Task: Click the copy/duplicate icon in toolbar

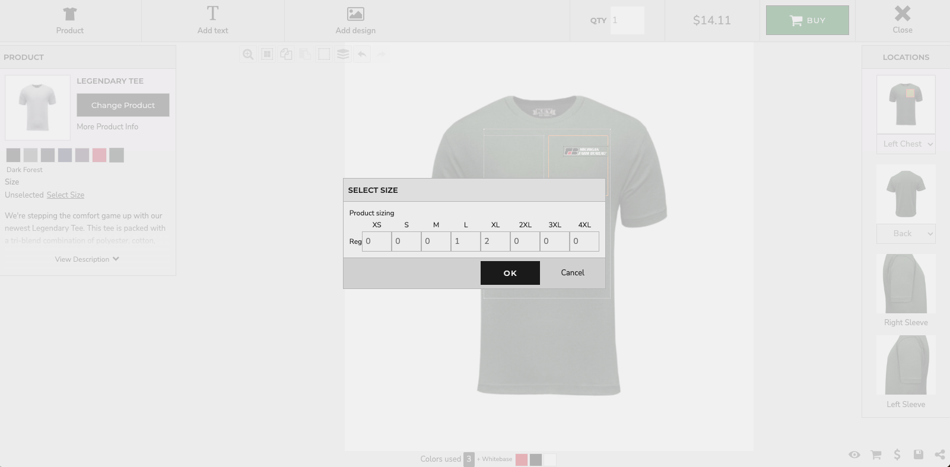Action: (286, 55)
